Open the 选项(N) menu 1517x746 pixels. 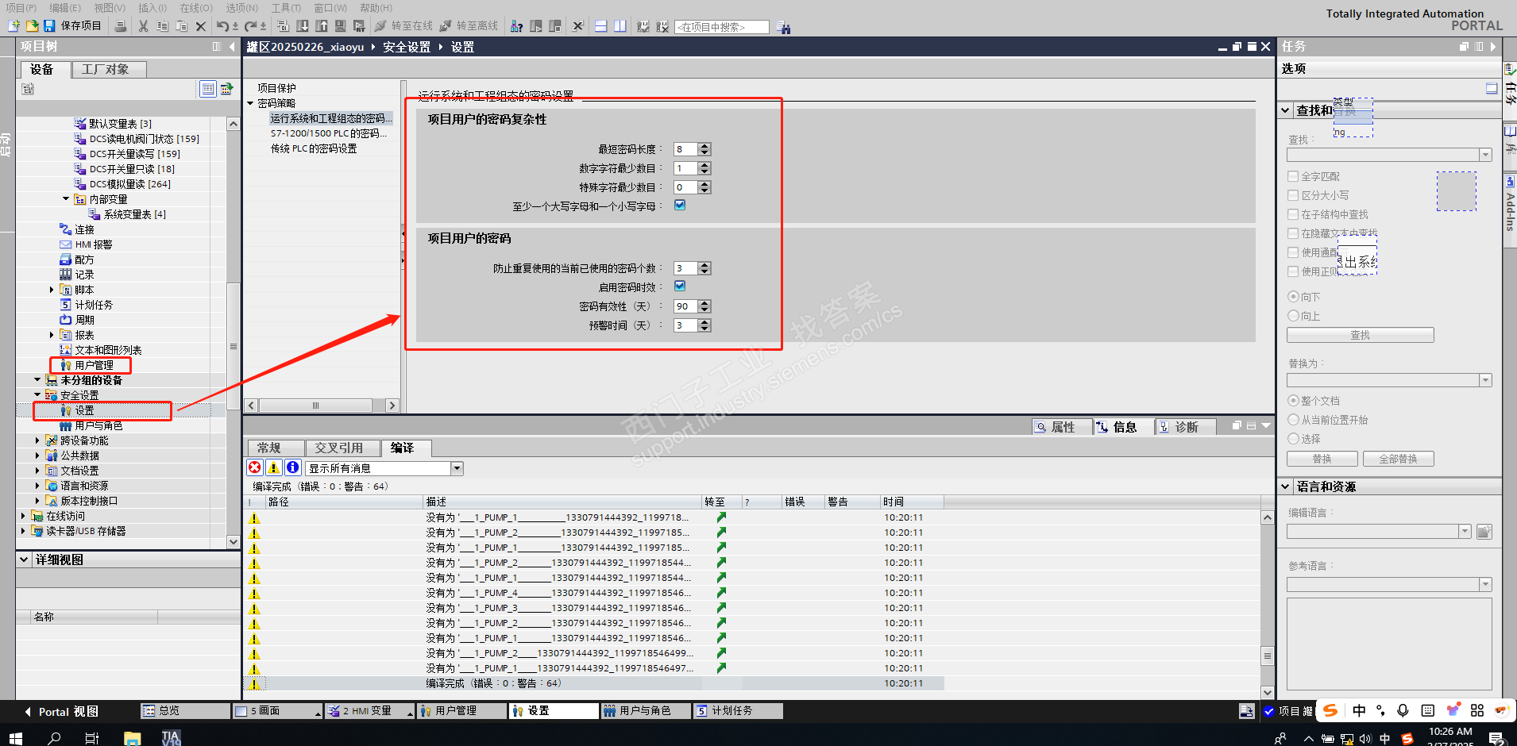[x=242, y=8]
